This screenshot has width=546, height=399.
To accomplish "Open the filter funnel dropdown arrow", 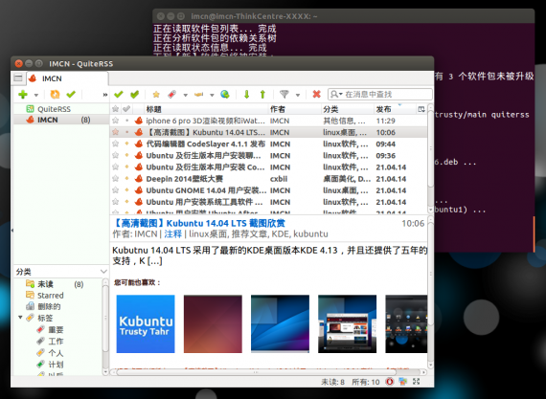I will (x=297, y=95).
